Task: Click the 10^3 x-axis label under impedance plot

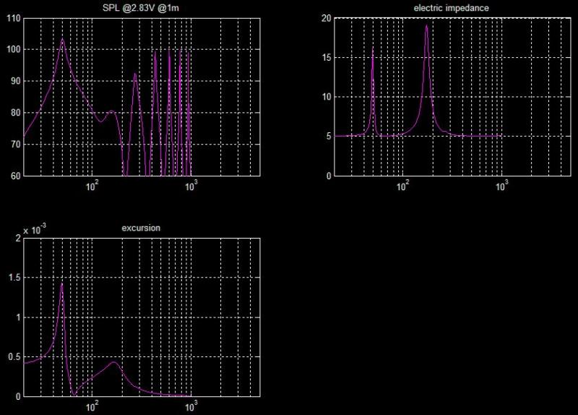Action: coord(501,187)
